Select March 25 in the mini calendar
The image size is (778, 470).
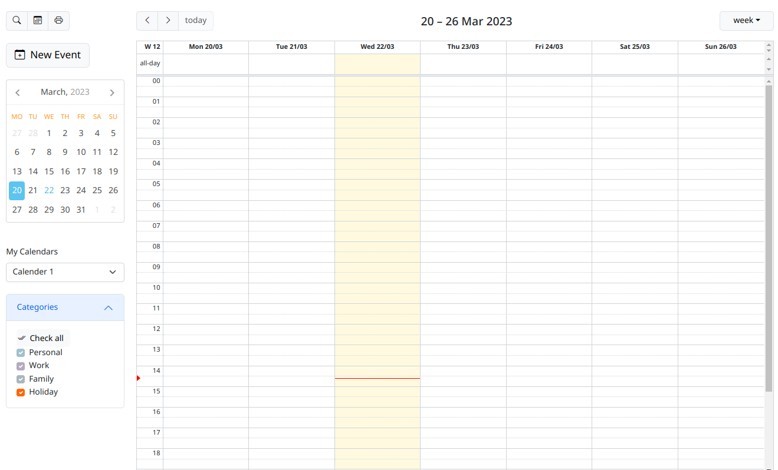[97, 190]
